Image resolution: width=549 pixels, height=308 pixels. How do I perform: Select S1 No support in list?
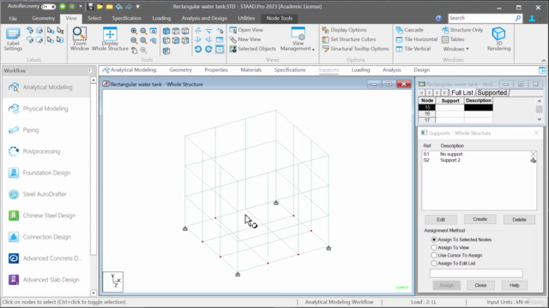click(479, 154)
